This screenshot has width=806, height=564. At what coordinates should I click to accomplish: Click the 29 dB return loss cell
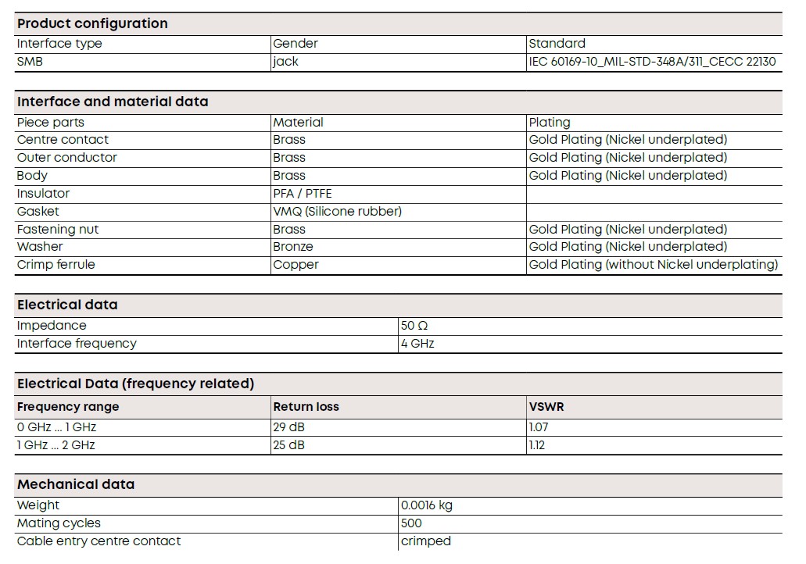click(x=289, y=427)
